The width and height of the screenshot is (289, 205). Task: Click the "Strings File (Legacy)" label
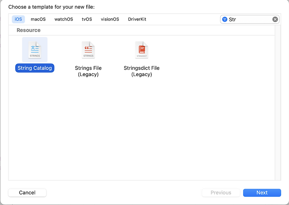(88, 71)
